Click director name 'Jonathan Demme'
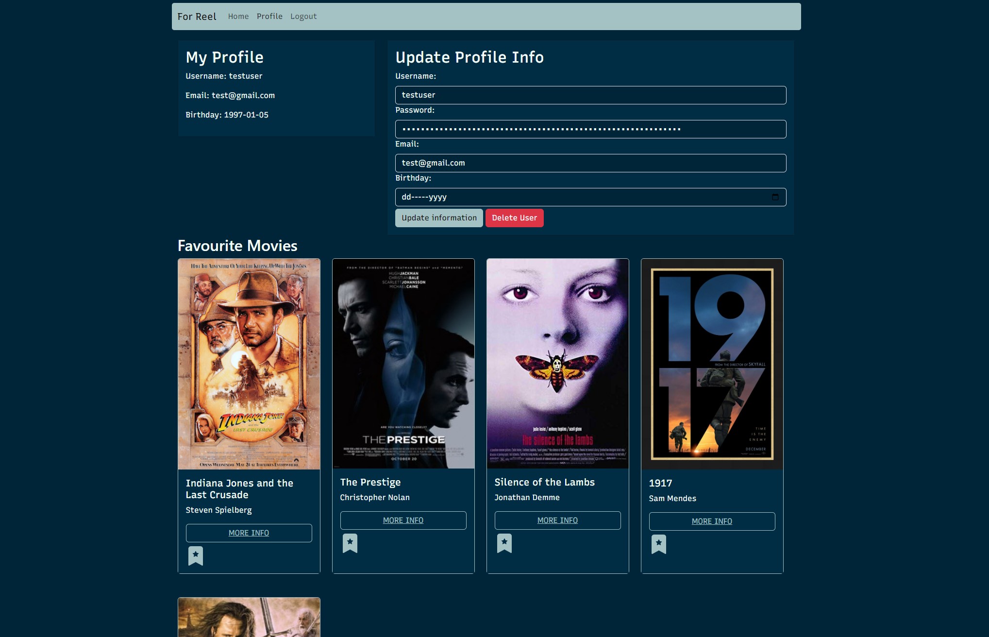The image size is (989, 637). [527, 498]
